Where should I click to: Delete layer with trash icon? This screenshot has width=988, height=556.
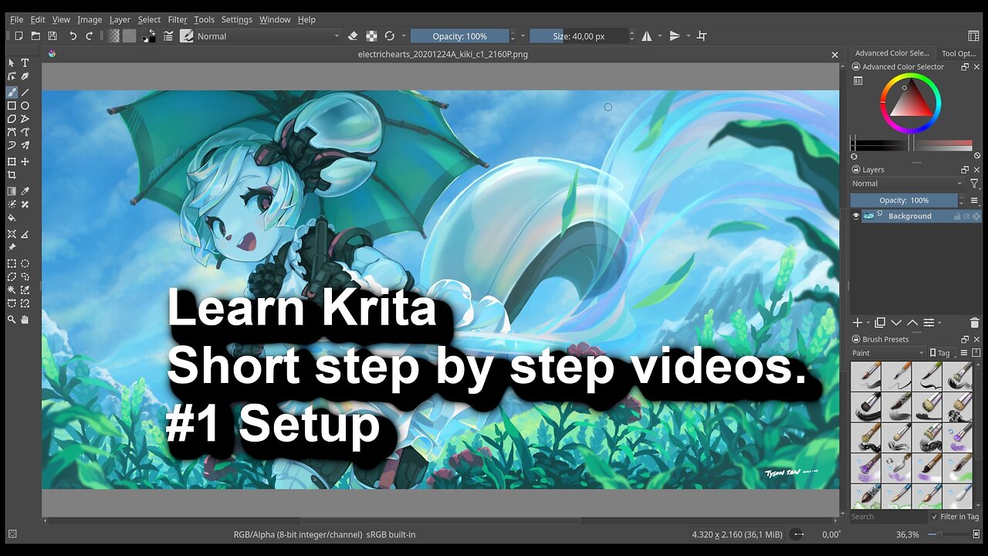coord(974,322)
